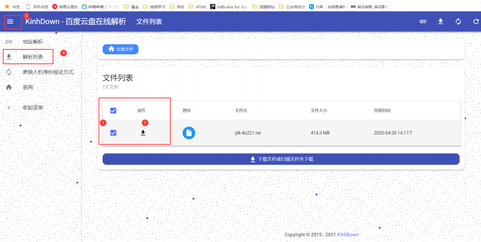Open the 基金 bookmark folder
The image size is (481, 242).
point(132,7)
